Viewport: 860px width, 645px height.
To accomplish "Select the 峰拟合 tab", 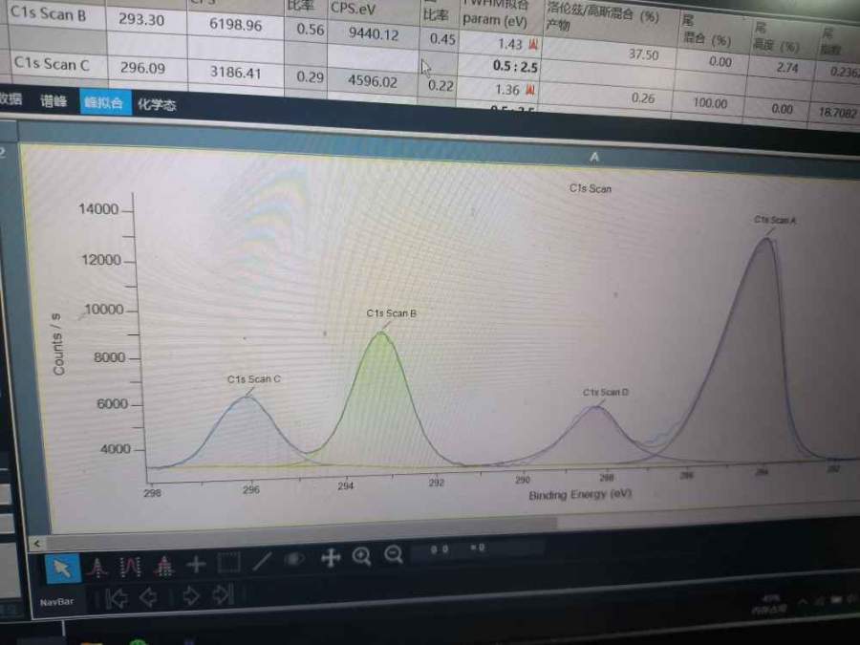I will [103, 103].
